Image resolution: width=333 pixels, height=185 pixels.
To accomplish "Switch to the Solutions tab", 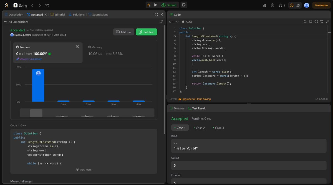I will point(77,14).
